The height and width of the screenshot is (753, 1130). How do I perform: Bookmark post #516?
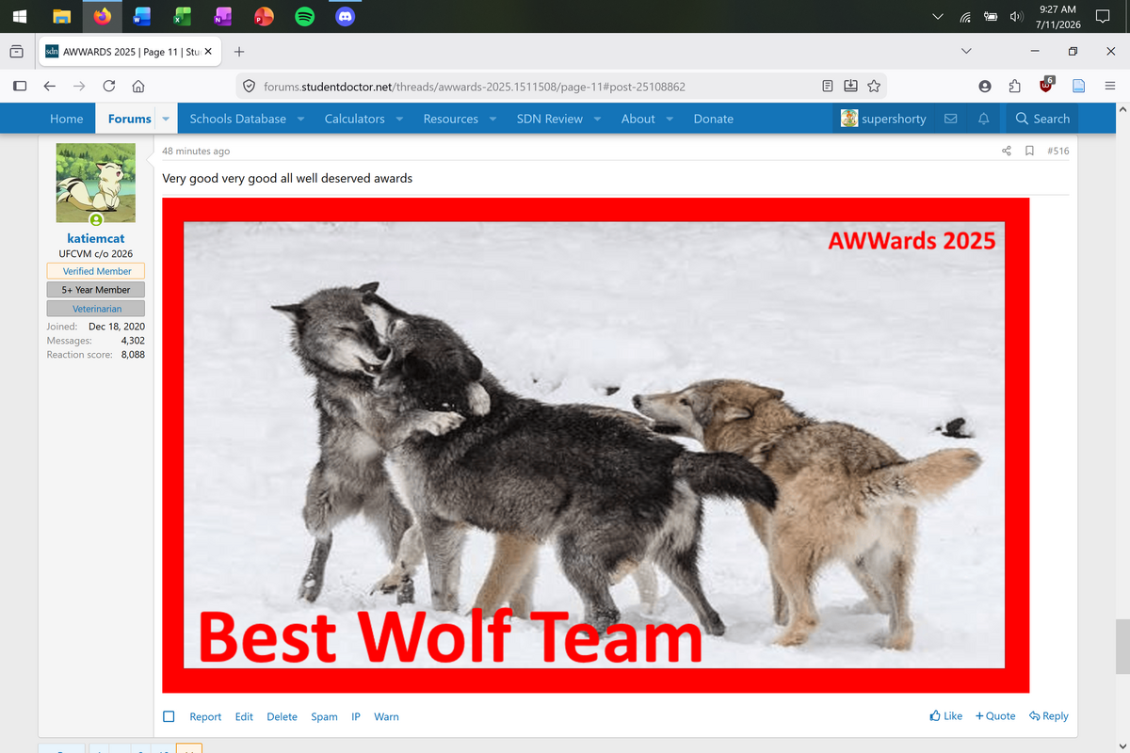(1029, 151)
